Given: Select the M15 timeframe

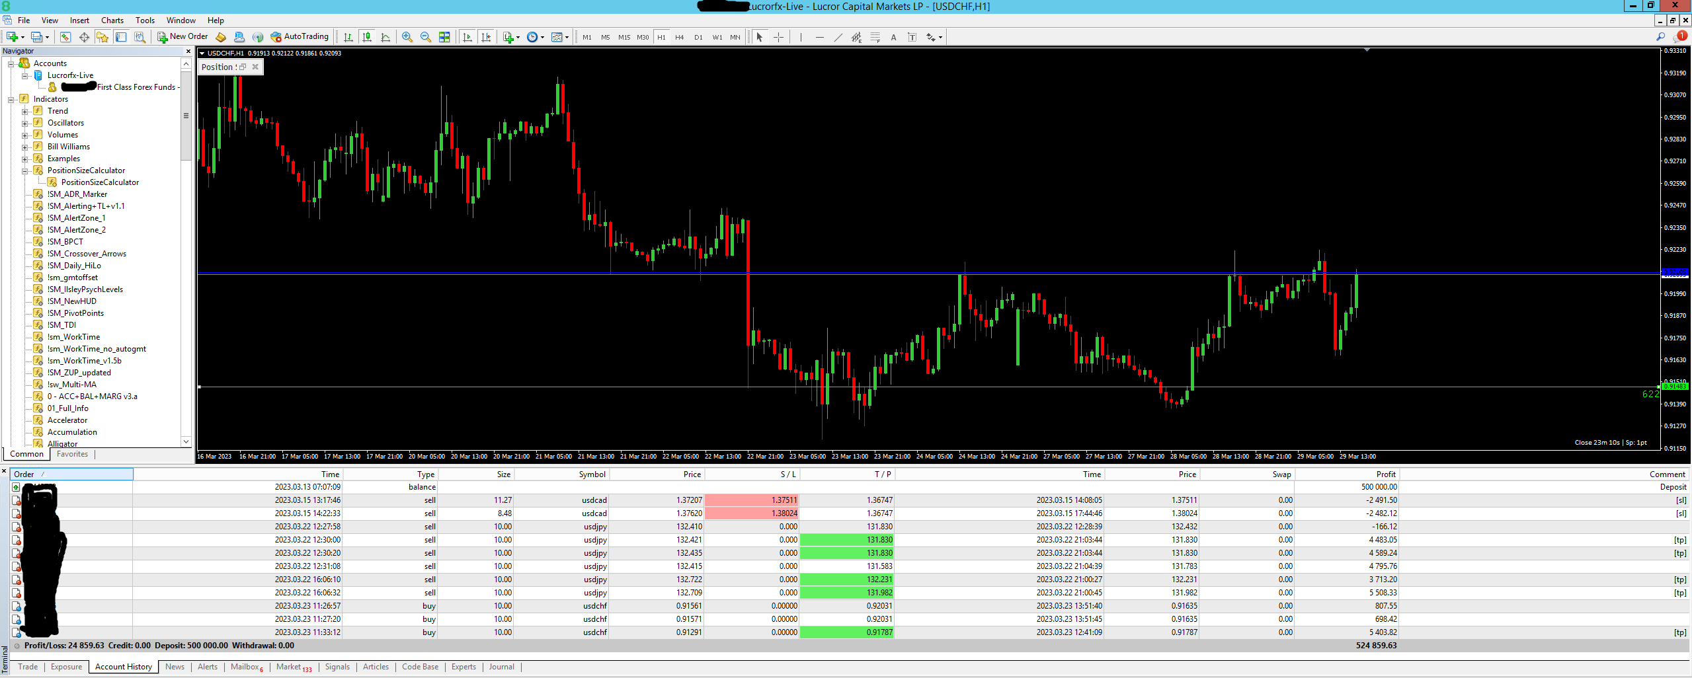Looking at the screenshot, I should tap(624, 38).
